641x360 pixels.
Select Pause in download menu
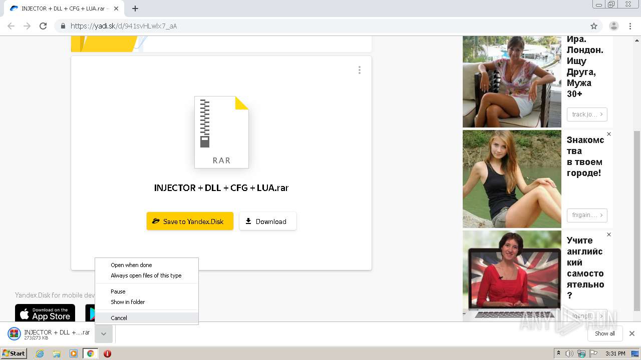147,291
